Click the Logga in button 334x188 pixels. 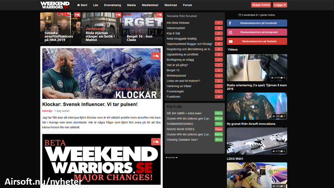[280, 5]
